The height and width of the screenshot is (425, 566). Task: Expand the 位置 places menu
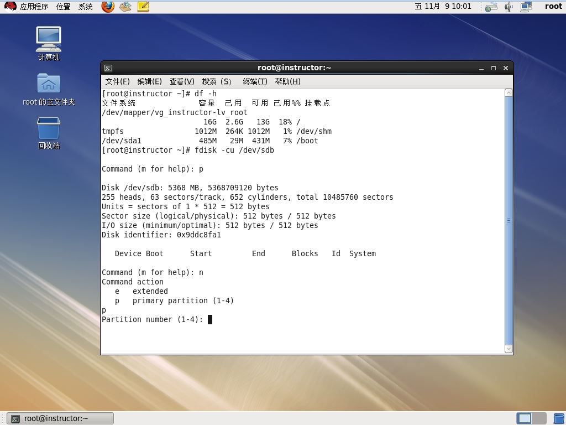click(x=63, y=7)
